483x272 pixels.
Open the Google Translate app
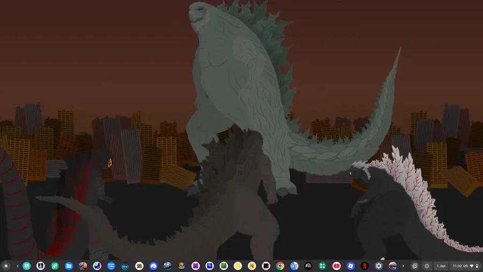point(294,266)
